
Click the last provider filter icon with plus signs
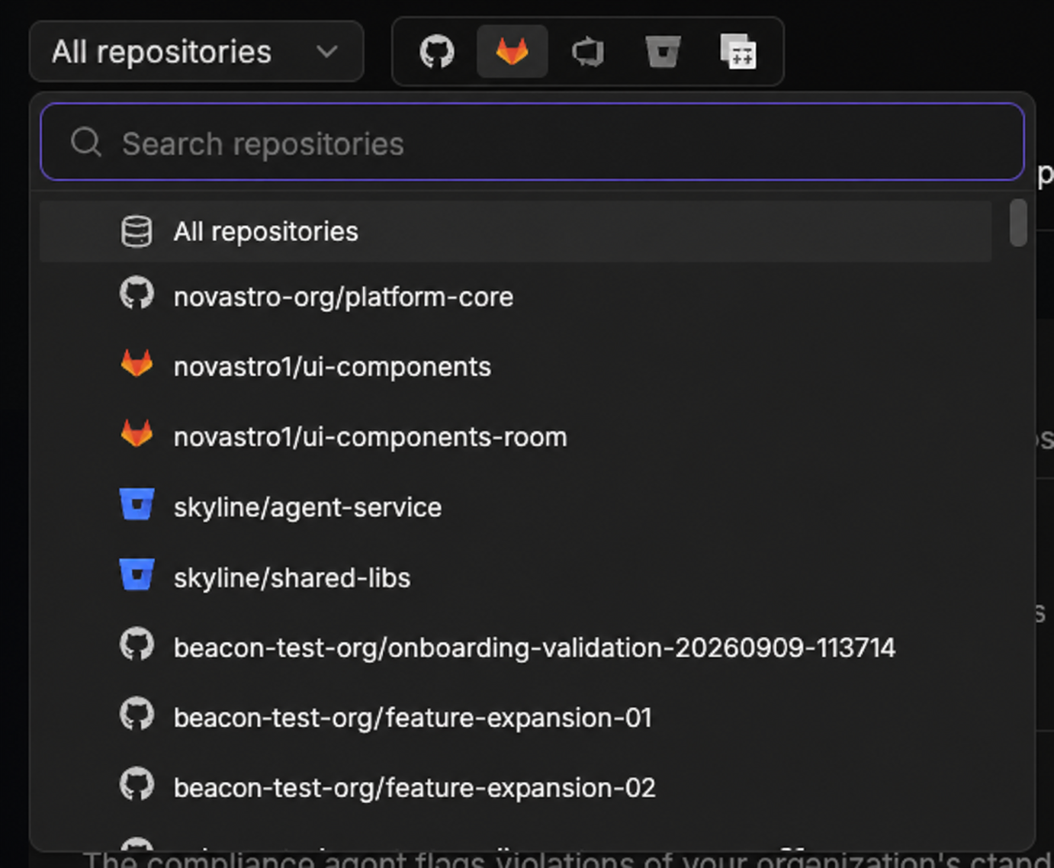click(738, 52)
